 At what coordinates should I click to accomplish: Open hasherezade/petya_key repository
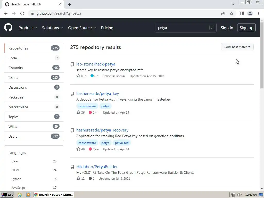pos(98,93)
